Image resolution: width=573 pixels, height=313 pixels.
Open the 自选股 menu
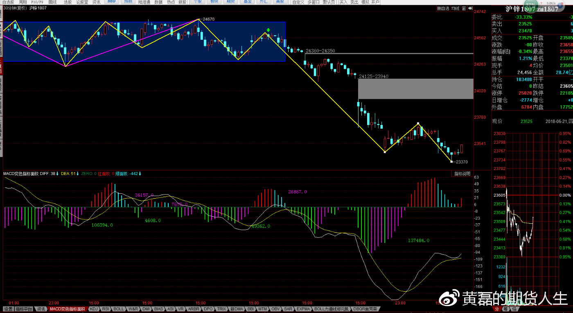point(8,2)
